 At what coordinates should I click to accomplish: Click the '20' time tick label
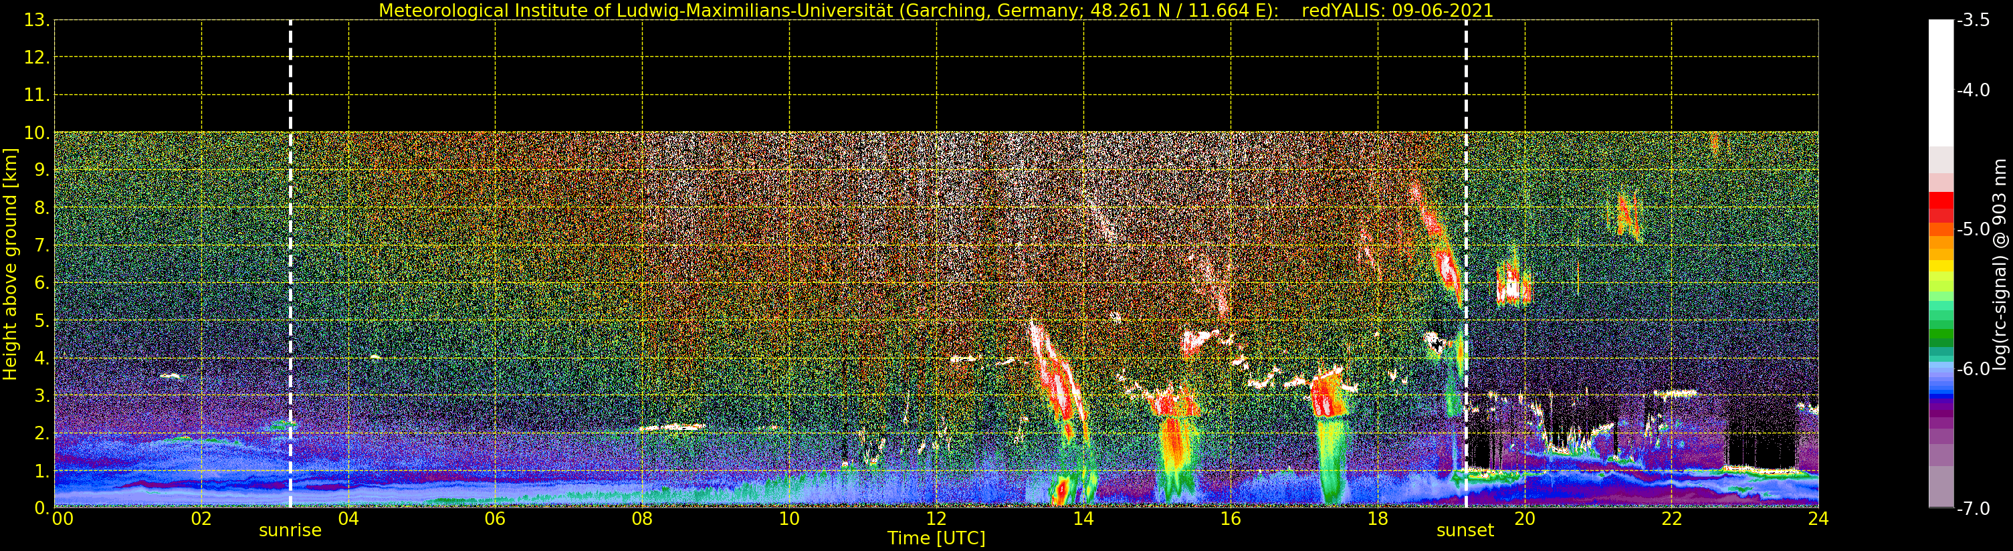(x=1525, y=518)
